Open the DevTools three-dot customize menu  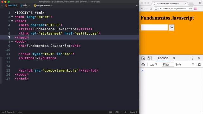[193, 58]
